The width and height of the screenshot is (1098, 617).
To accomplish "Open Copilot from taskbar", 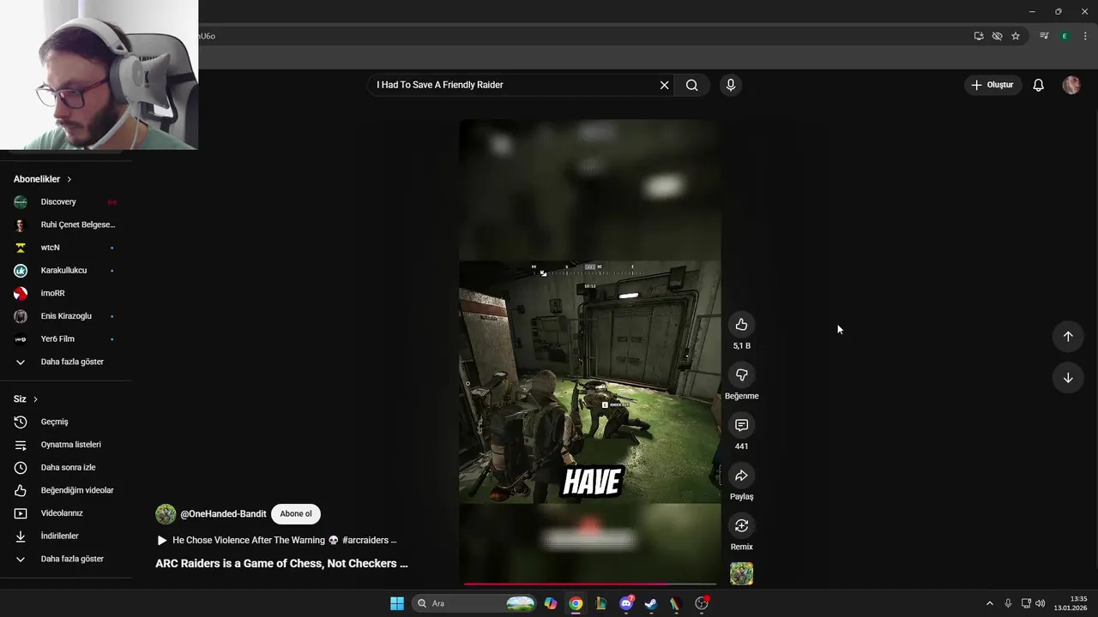I will click(x=551, y=603).
